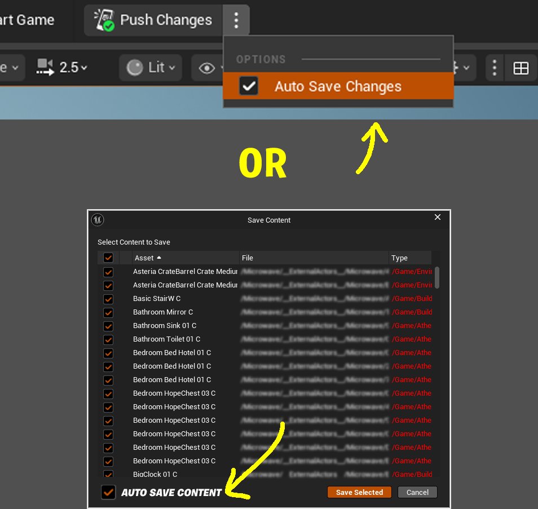Uncheck the Bathroom Sink 01 C checkbox
This screenshot has height=509, width=538.
pos(108,326)
